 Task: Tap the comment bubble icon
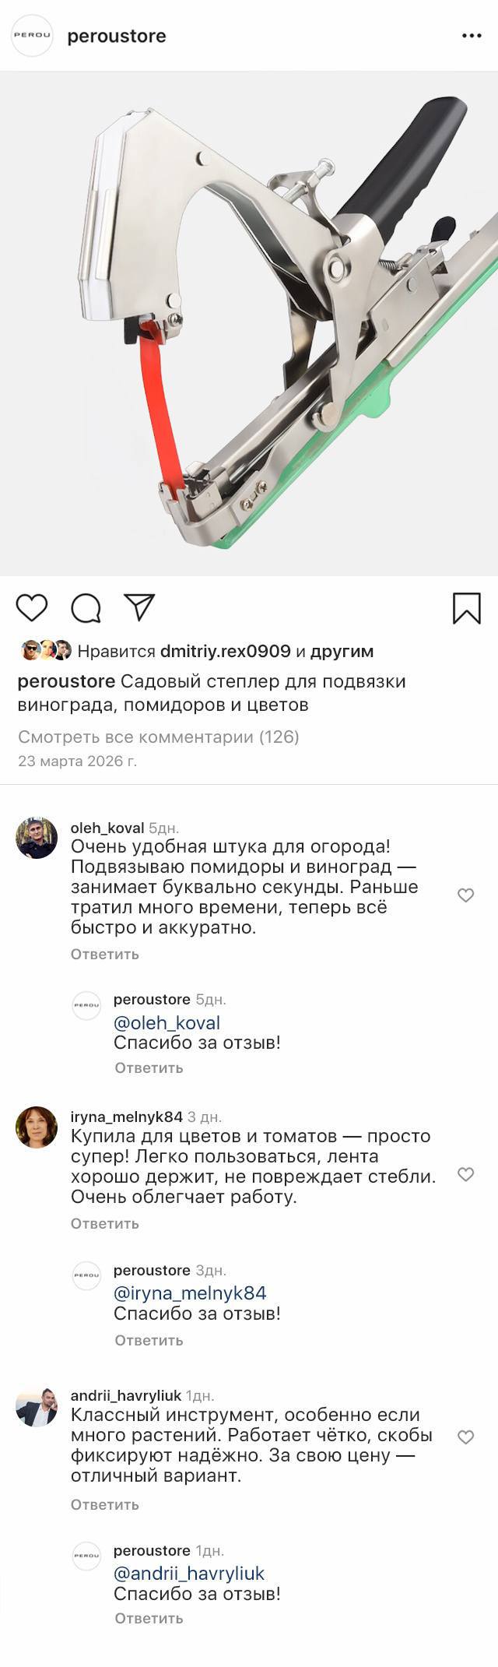[86, 608]
